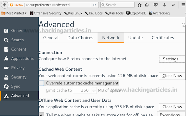Uncheck Tell me when website stores data
Viewport: 186px width, 117px height.
[41, 114]
